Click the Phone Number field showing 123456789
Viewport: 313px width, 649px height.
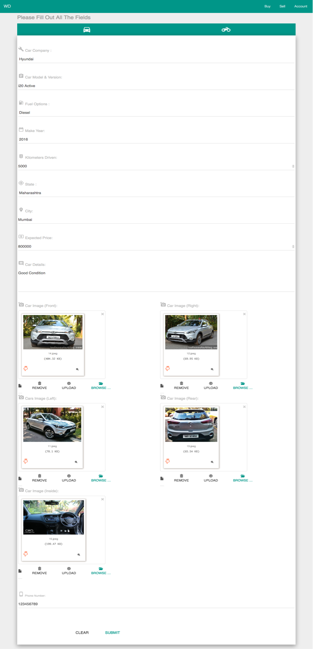[156, 604]
